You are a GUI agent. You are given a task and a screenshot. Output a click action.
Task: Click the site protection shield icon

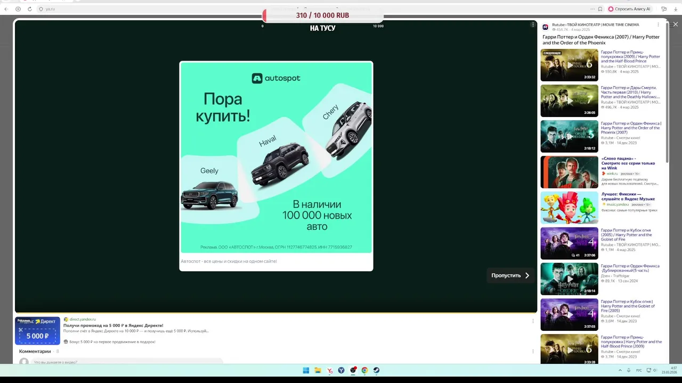41,9
